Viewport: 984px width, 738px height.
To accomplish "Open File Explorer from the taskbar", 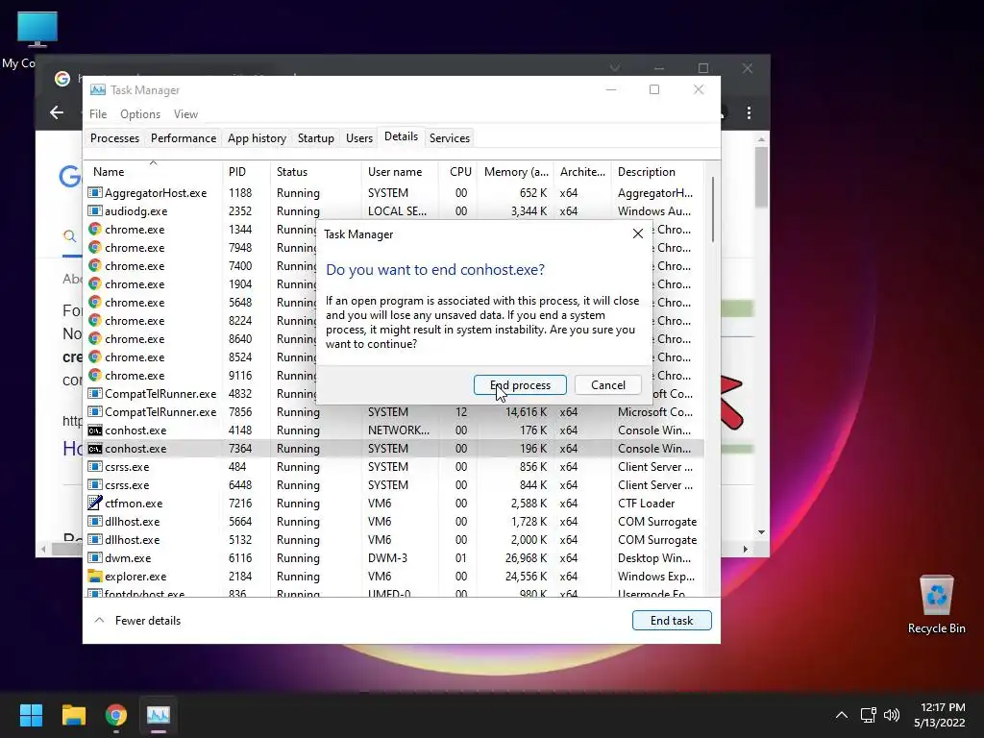I will [73, 715].
